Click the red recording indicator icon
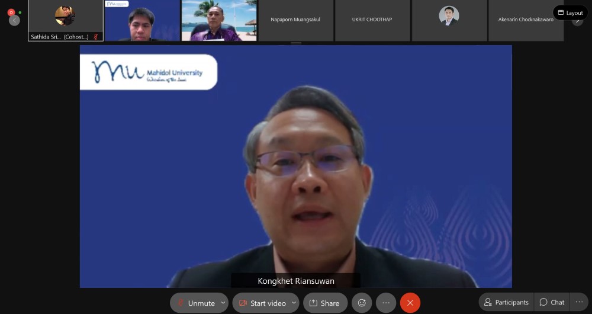The image size is (592, 314). tap(11, 12)
